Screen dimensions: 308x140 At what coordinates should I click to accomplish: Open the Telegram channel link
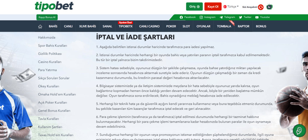click(x=227, y=17)
